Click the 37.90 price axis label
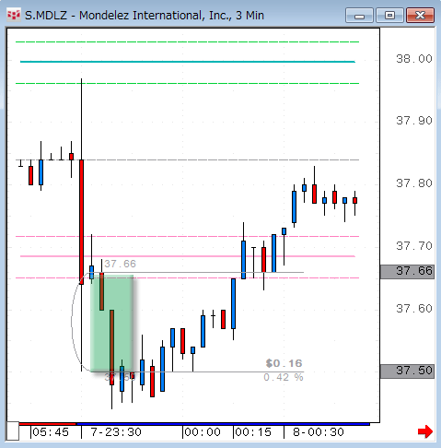 pyautogui.click(x=414, y=121)
